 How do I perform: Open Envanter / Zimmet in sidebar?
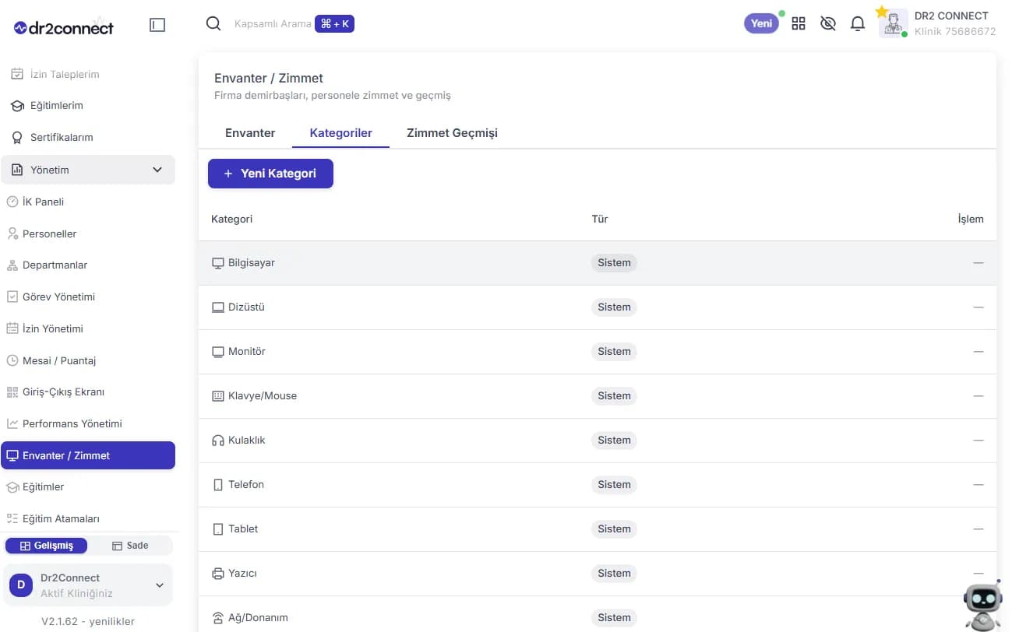(88, 455)
